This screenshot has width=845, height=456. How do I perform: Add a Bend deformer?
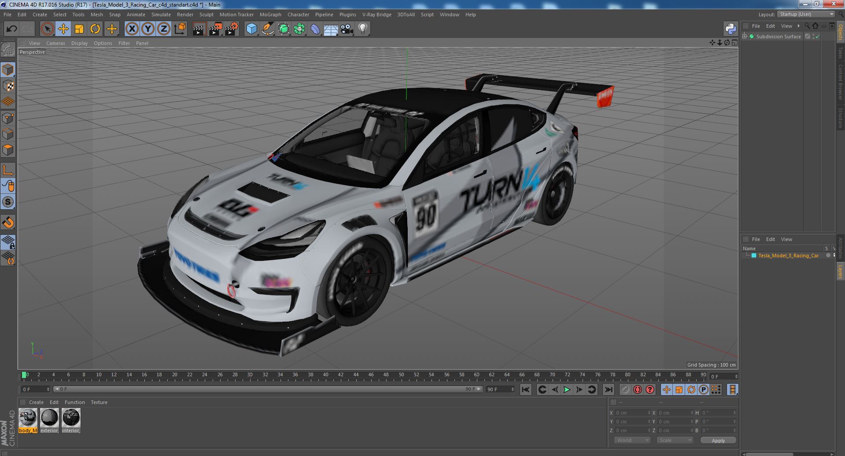pyautogui.click(x=316, y=29)
